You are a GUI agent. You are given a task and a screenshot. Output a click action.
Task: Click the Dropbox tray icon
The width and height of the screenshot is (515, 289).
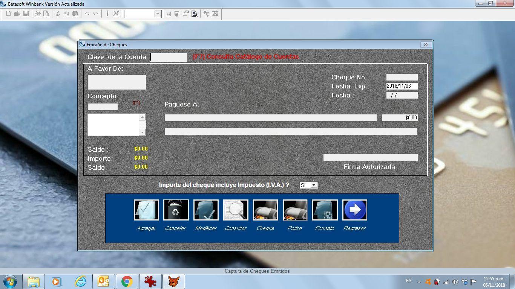coord(464,281)
